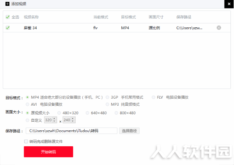Viewport: 234px width, 165px height.
Task: Select FLV 电脑设备播放 radio button
Action: pyautogui.click(x=153, y=98)
